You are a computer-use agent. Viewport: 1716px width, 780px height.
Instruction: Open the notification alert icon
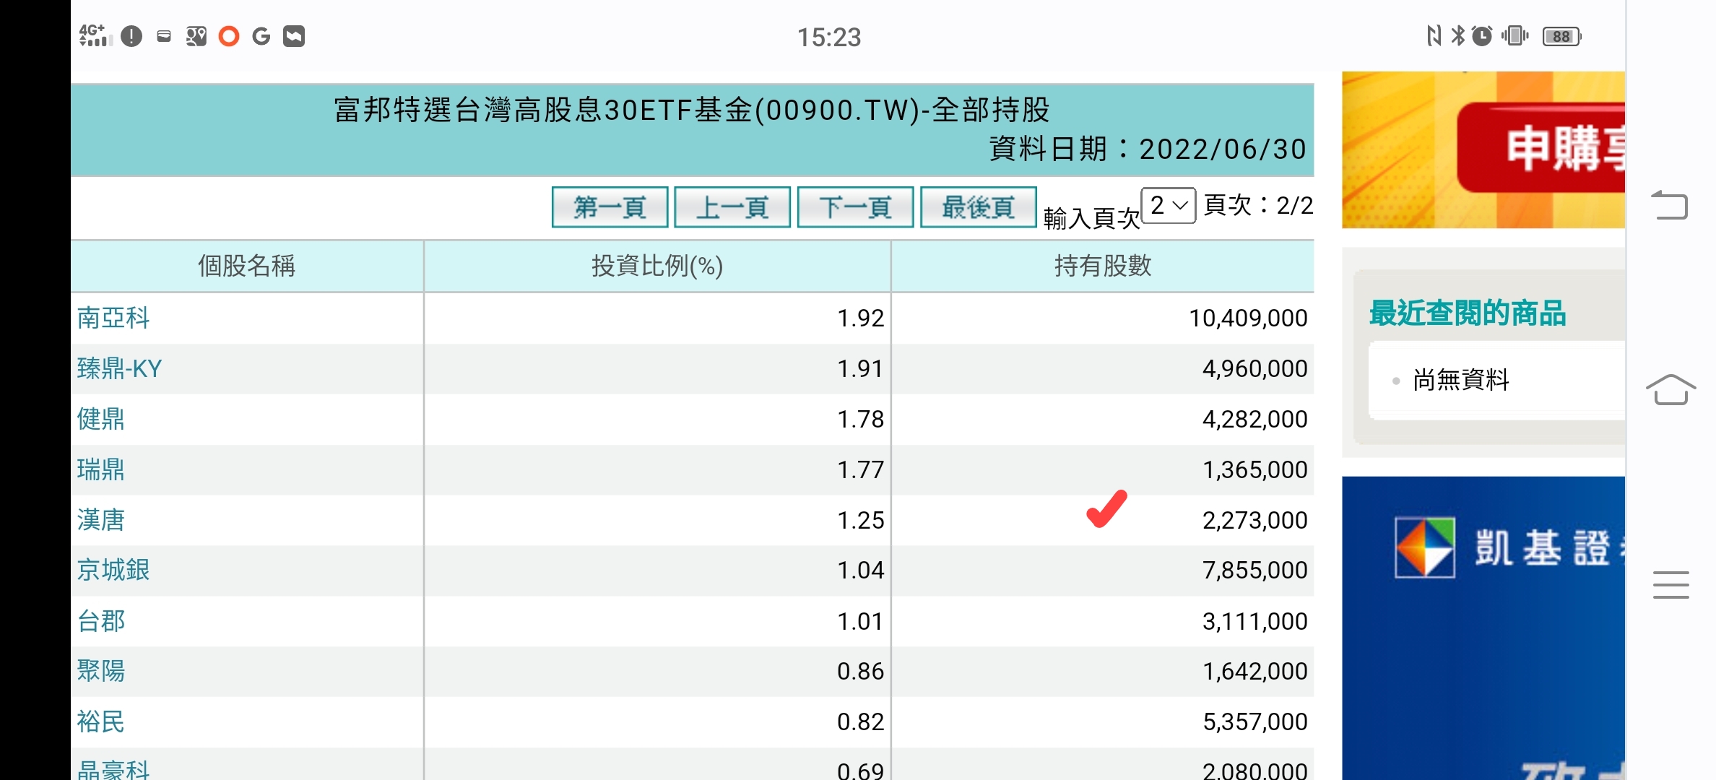pos(132,35)
